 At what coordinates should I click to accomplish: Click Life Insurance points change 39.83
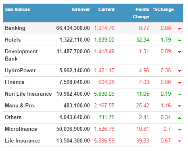point(142,141)
